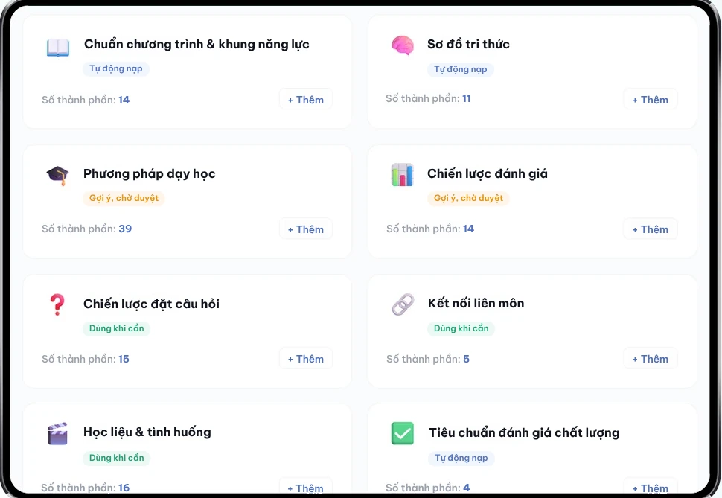Screen dimensions: 722x498
Task: Open the Kết nối liên môn title
Action: (476, 303)
